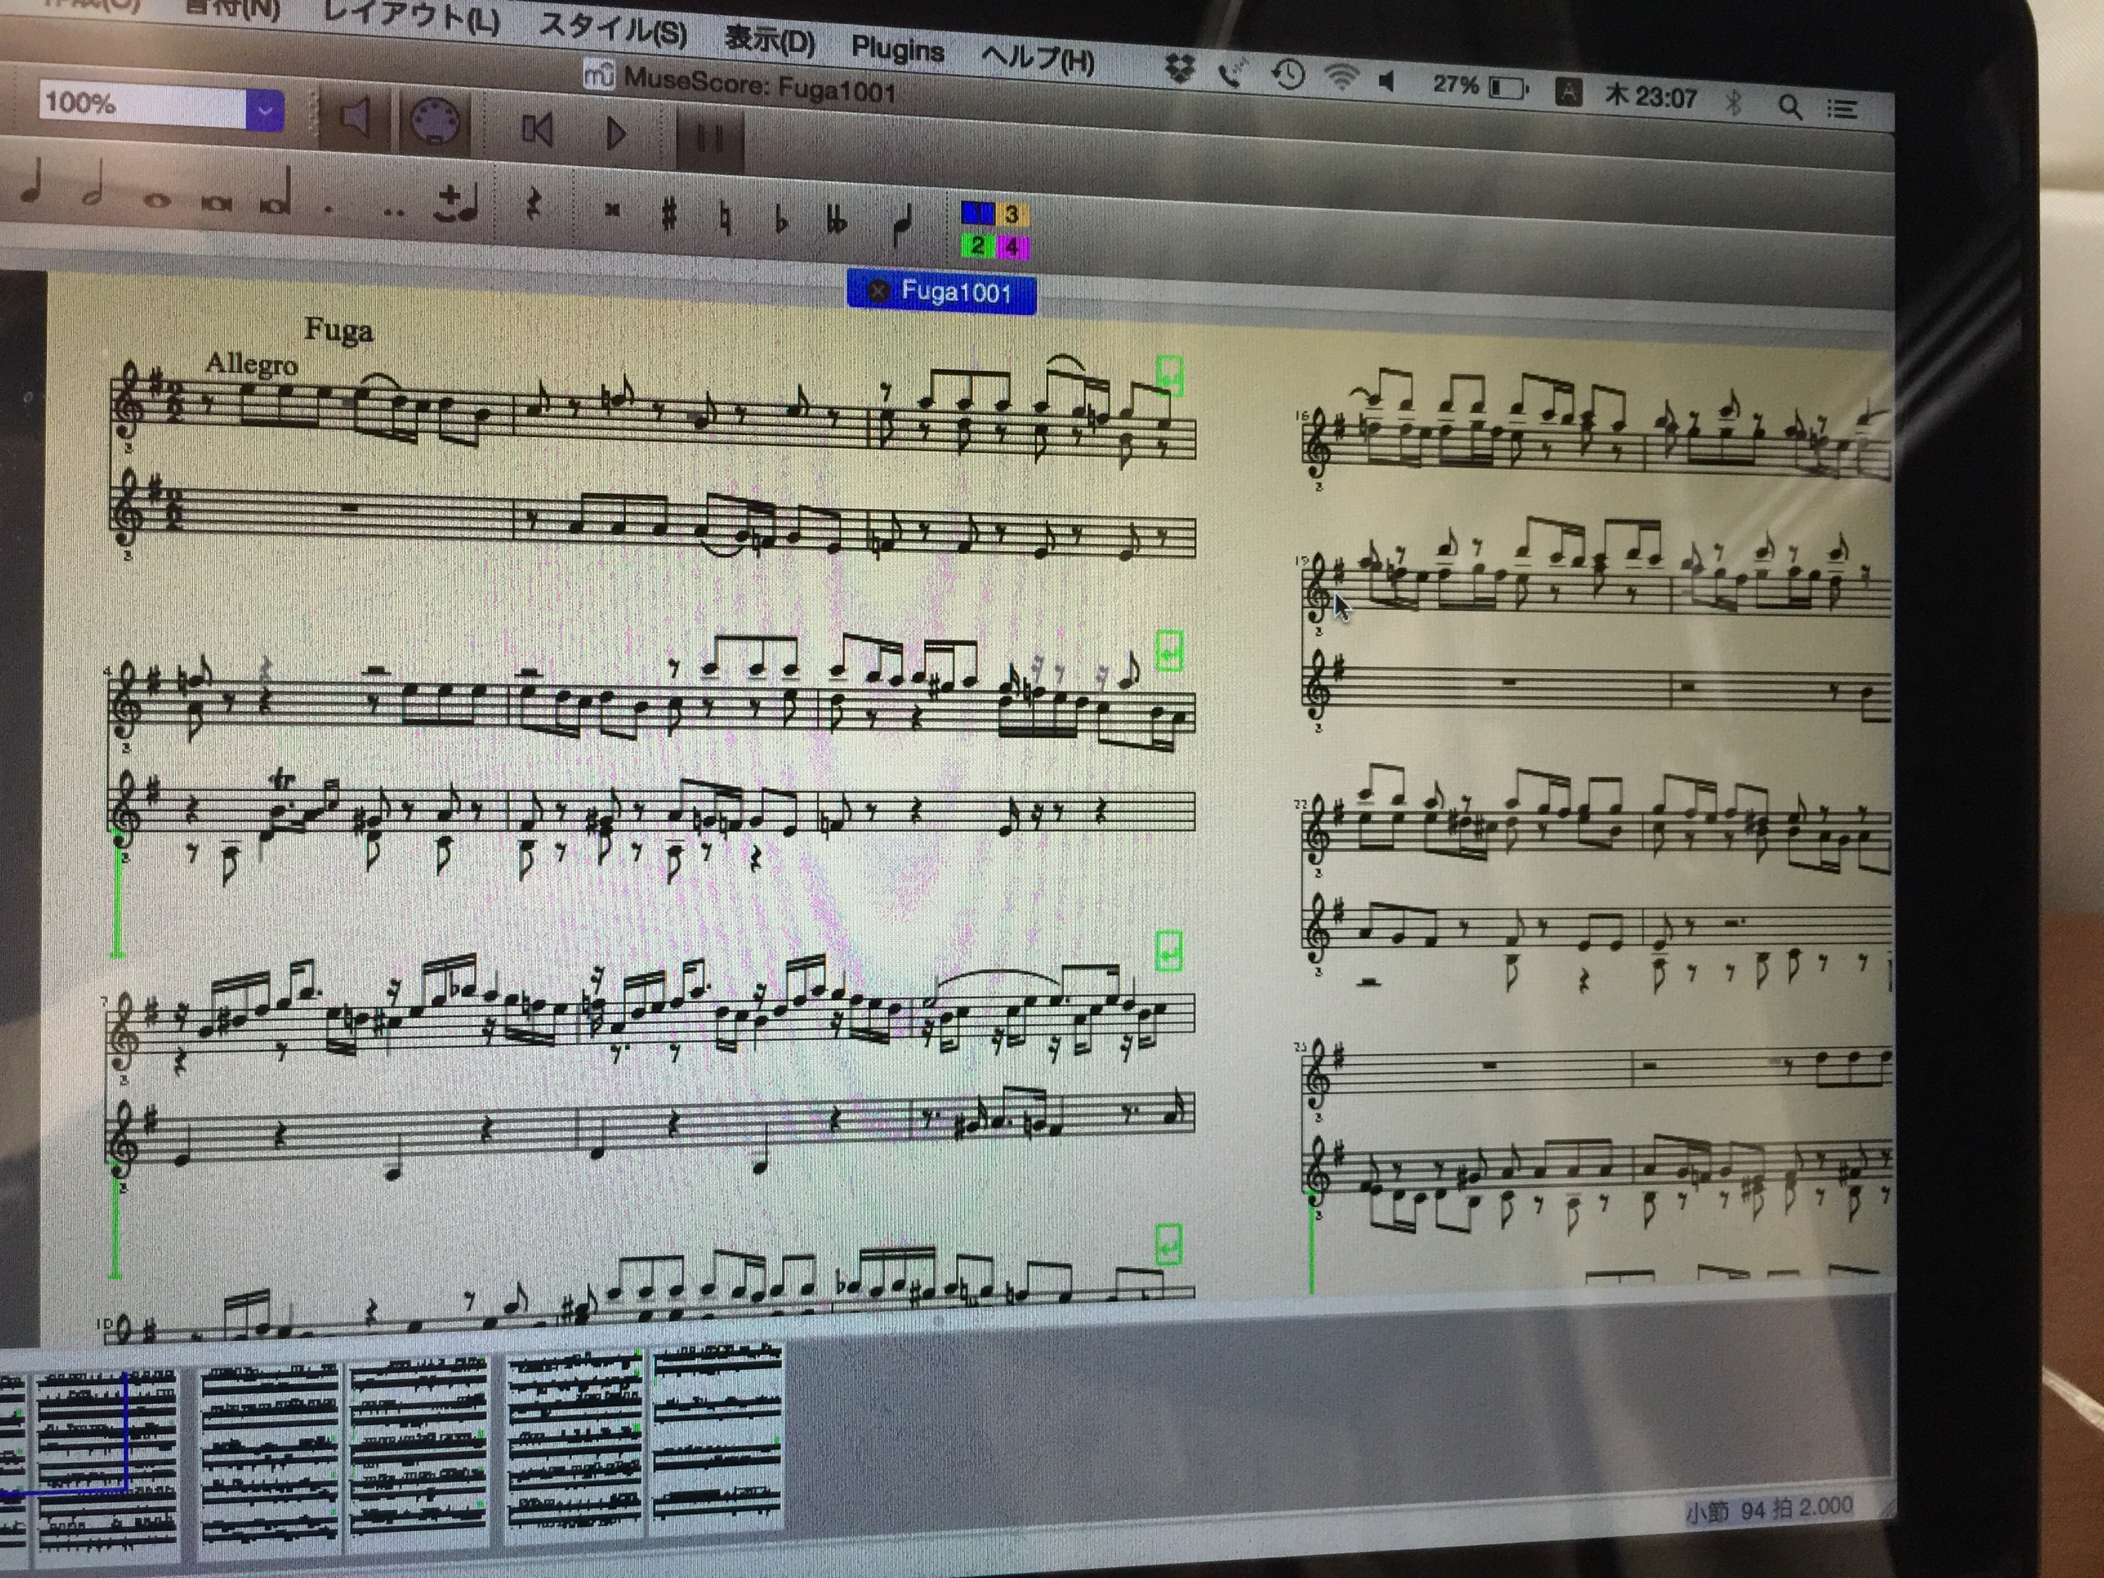Viewport: 2104px width, 1578px height.
Task: Switch to voice 1 (blue)
Action: pos(979,213)
